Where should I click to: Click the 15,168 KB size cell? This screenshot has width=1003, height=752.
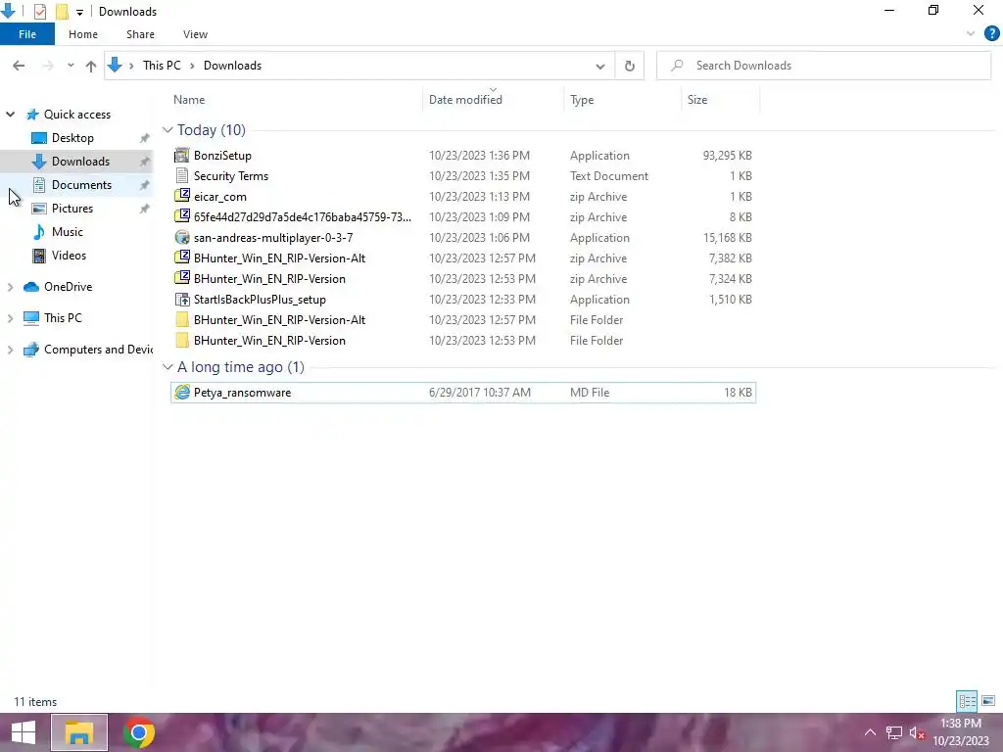click(727, 237)
